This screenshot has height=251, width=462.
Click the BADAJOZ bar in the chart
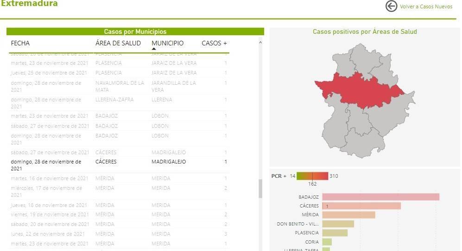pyautogui.click(x=381, y=197)
